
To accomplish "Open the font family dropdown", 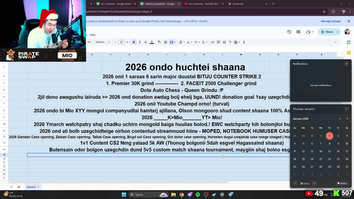I will [103, 42].
